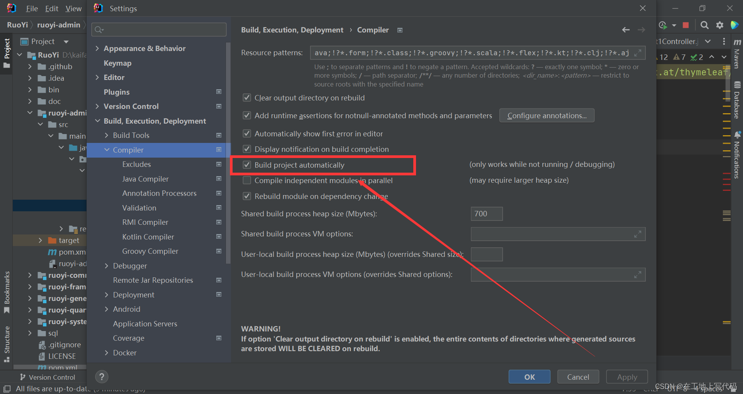Open the Project view dropdown

(x=66, y=42)
